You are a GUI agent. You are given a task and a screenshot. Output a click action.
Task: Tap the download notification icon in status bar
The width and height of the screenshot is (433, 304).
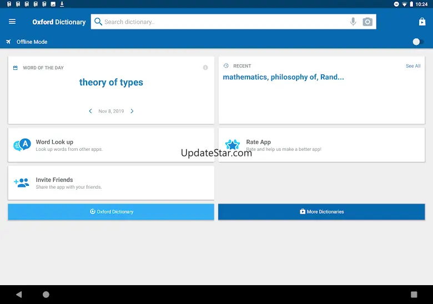(62, 4)
